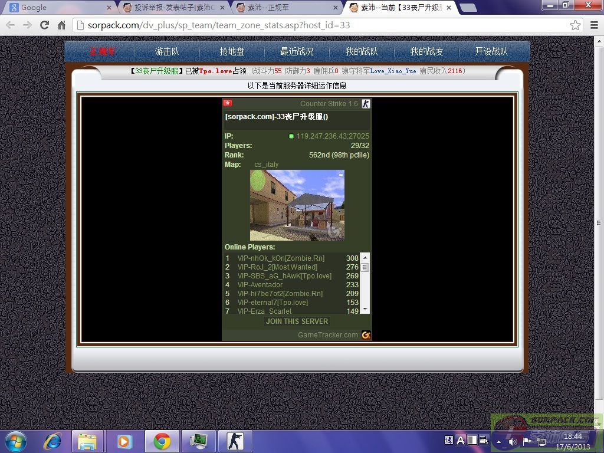Open the 游击队 navigation menu item
The image size is (604, 453).
[167, 52]
